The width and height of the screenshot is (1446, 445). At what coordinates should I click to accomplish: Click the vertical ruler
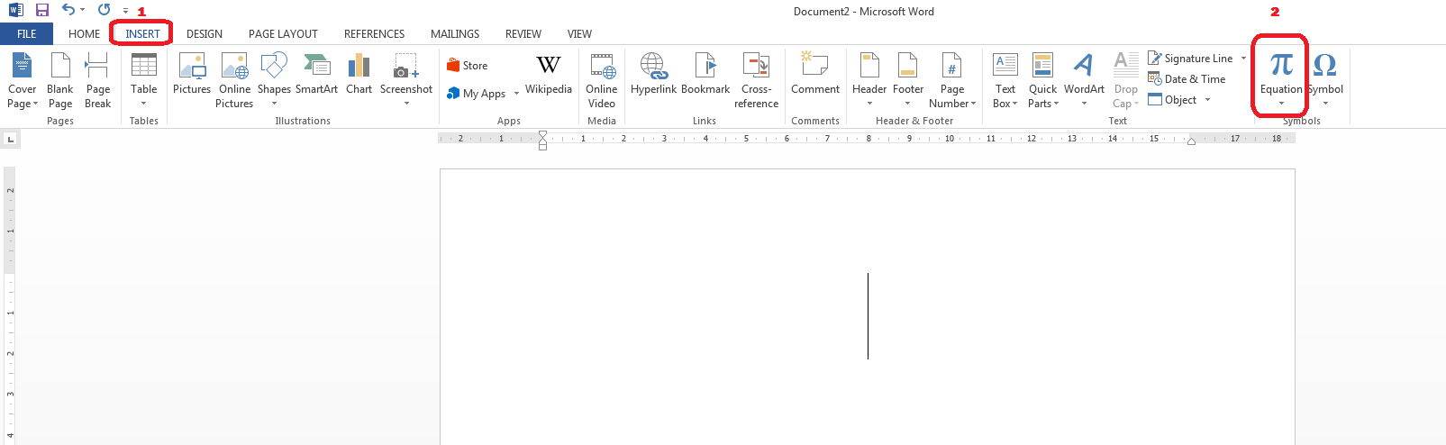click(x=10, y=306)
